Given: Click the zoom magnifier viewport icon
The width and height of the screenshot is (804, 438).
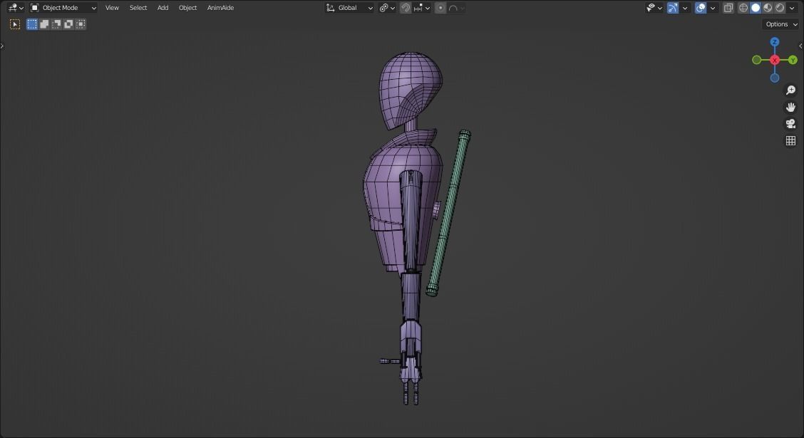Looking at the screenshot, I should tap(790, 90).
